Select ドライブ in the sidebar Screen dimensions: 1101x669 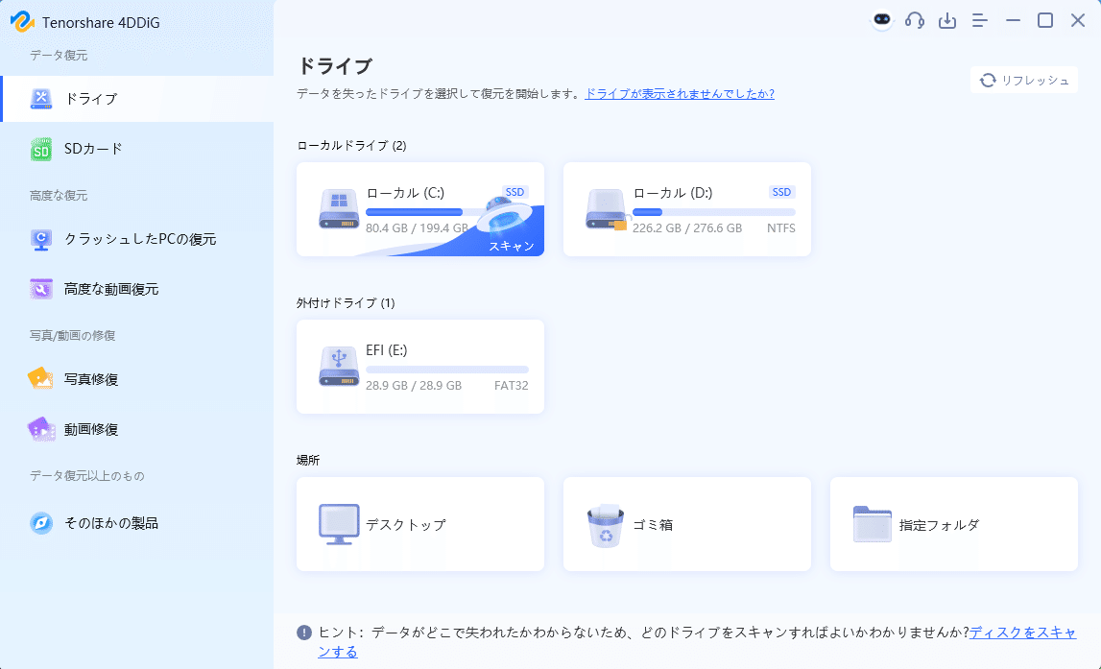click(x=137, y=99)
